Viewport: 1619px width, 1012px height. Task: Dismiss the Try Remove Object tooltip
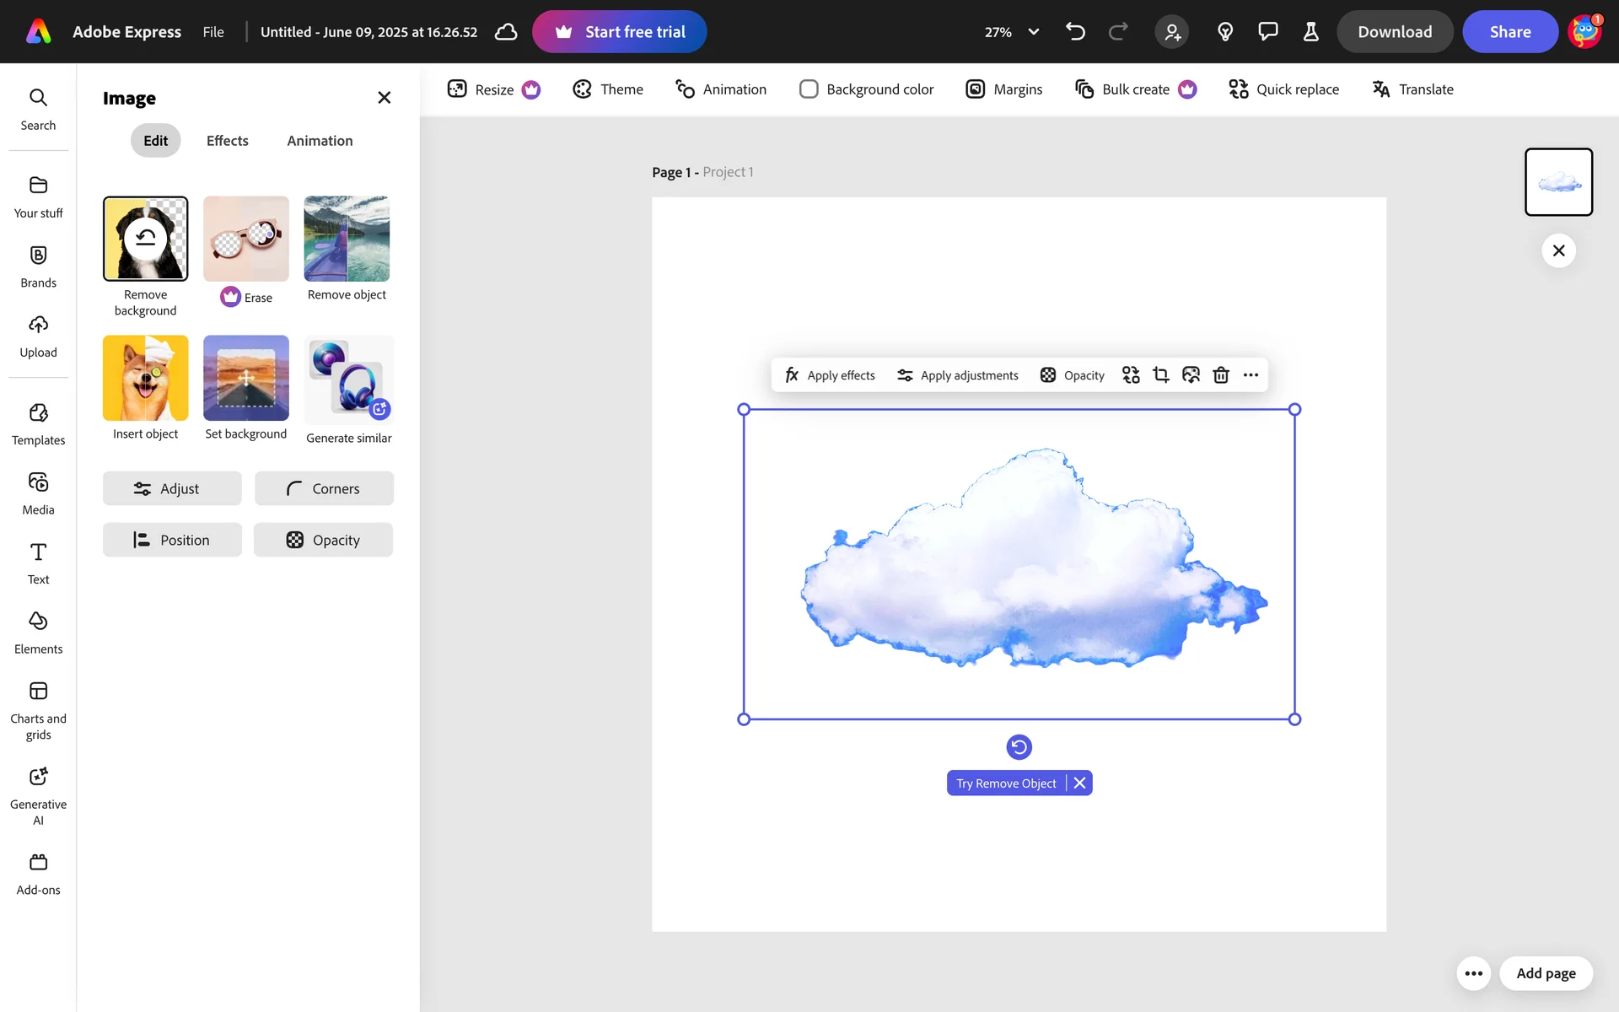(x=1079, y=783)
